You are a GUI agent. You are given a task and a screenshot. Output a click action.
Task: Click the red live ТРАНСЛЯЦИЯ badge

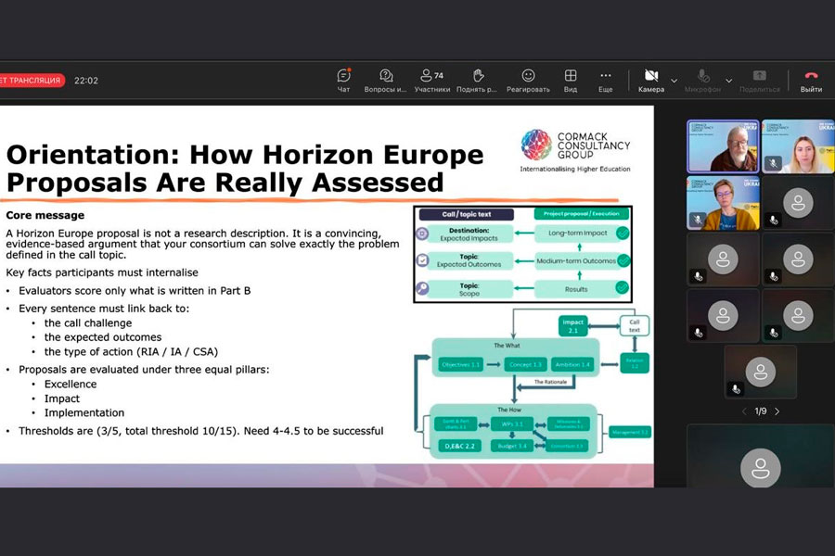coord(32,81)
